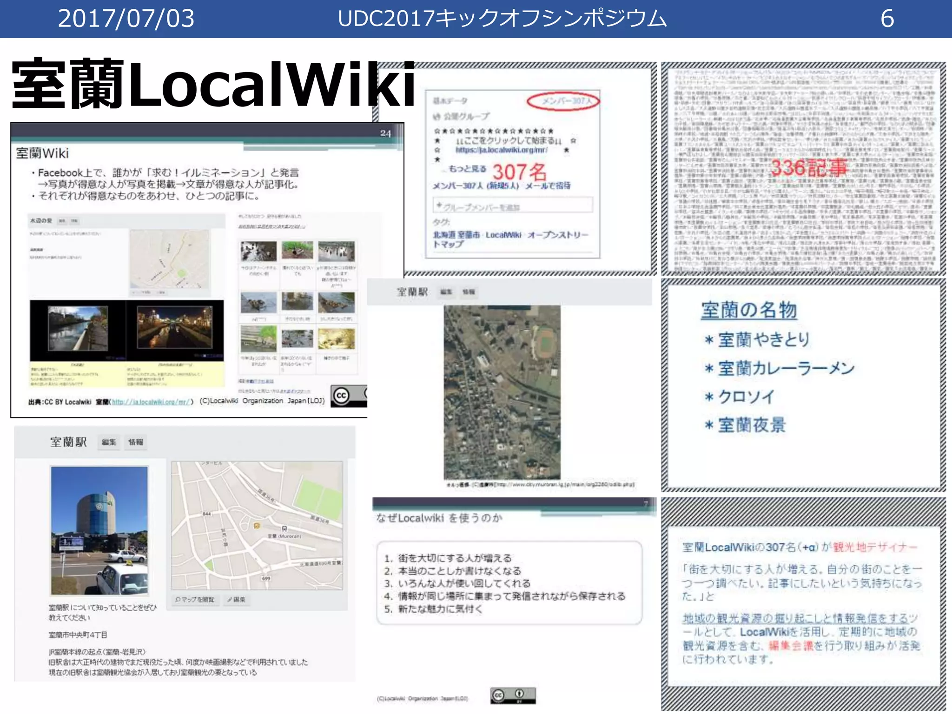952x714 pixels.
Task: Click the 室蘭市 tag
Action: (x=469, y=235)
